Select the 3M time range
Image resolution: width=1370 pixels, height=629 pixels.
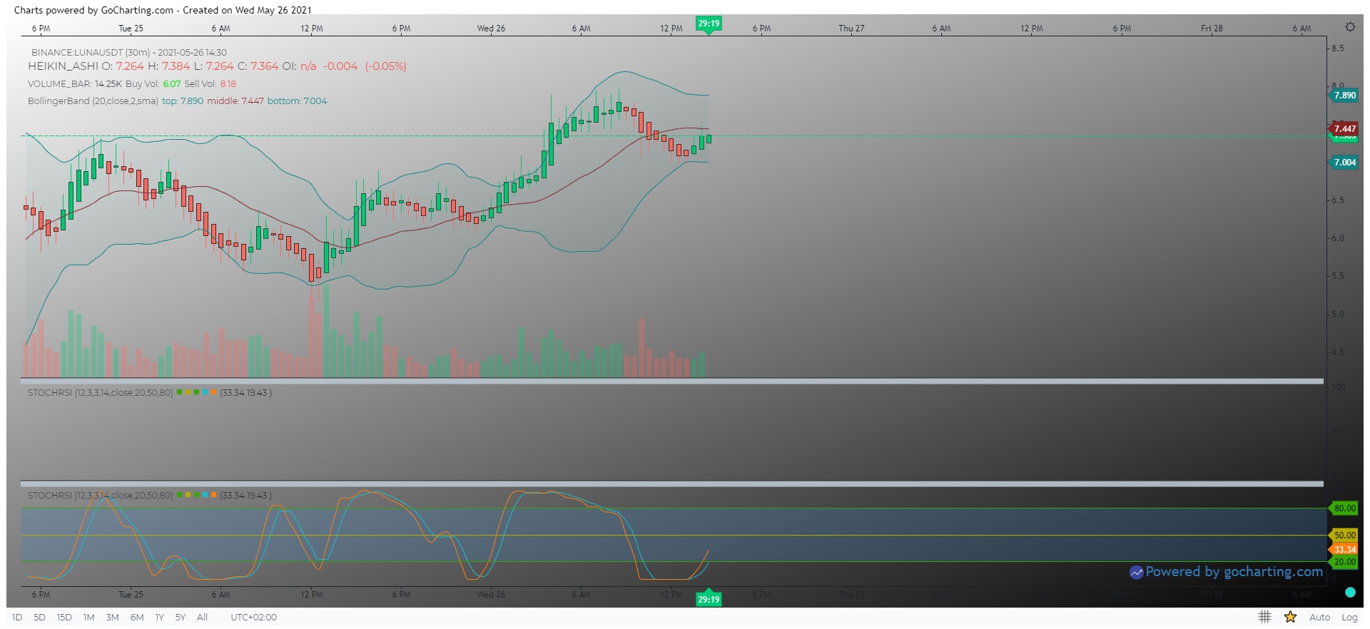click(112, 618)
